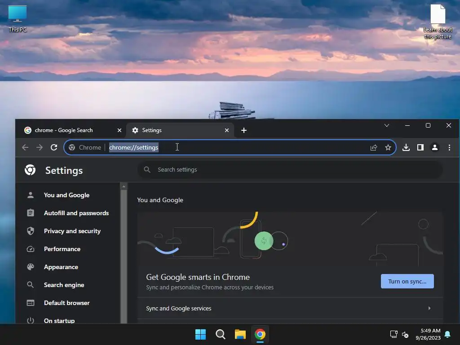The width and height of the screenshot is (460, 345).
Task: Click the magnifier icon in Search settings
Action: coord(147,169)
